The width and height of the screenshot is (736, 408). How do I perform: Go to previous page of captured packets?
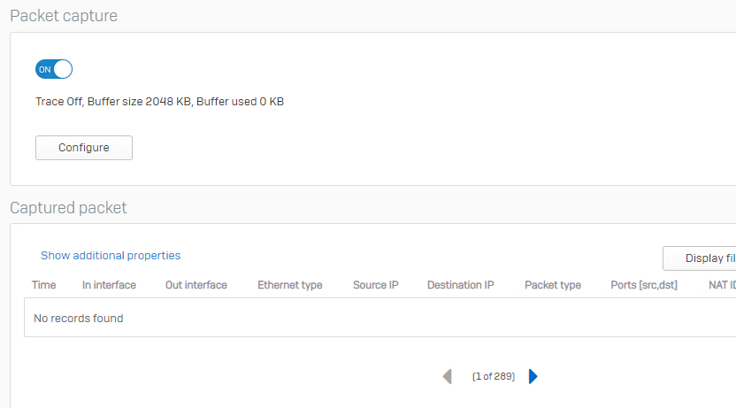pos(448,376)
